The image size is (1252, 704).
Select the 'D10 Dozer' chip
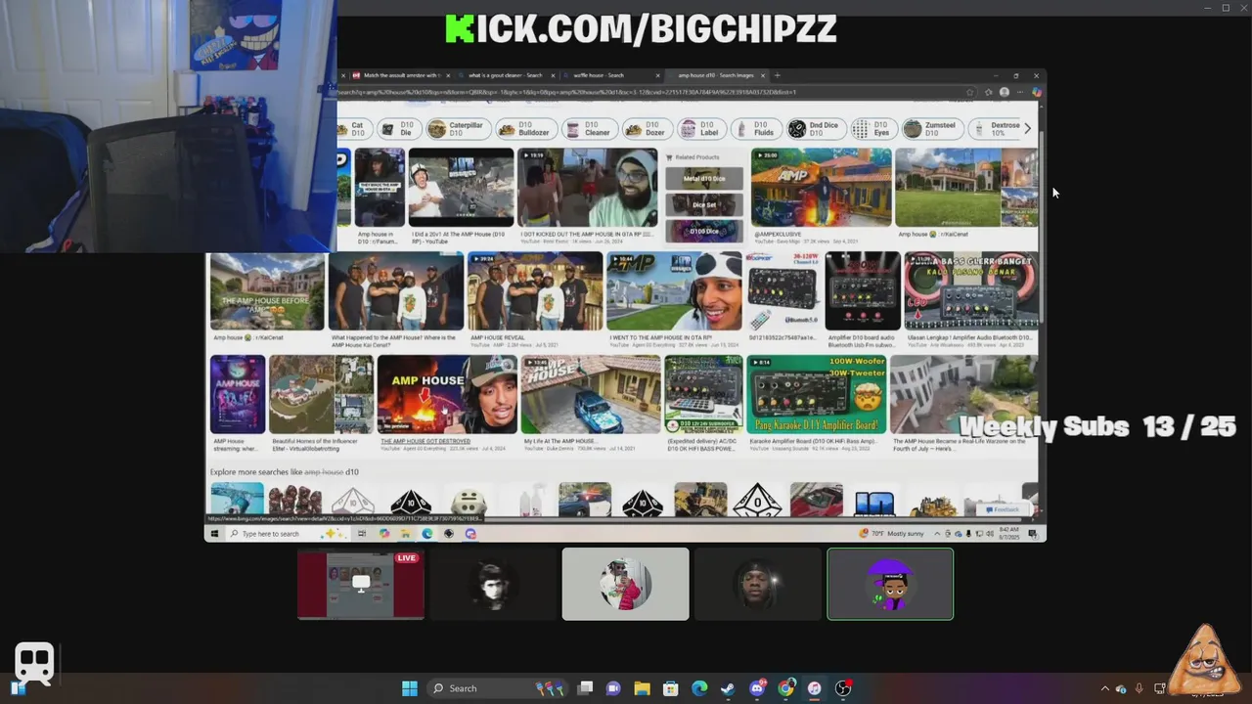pos(647,129)
